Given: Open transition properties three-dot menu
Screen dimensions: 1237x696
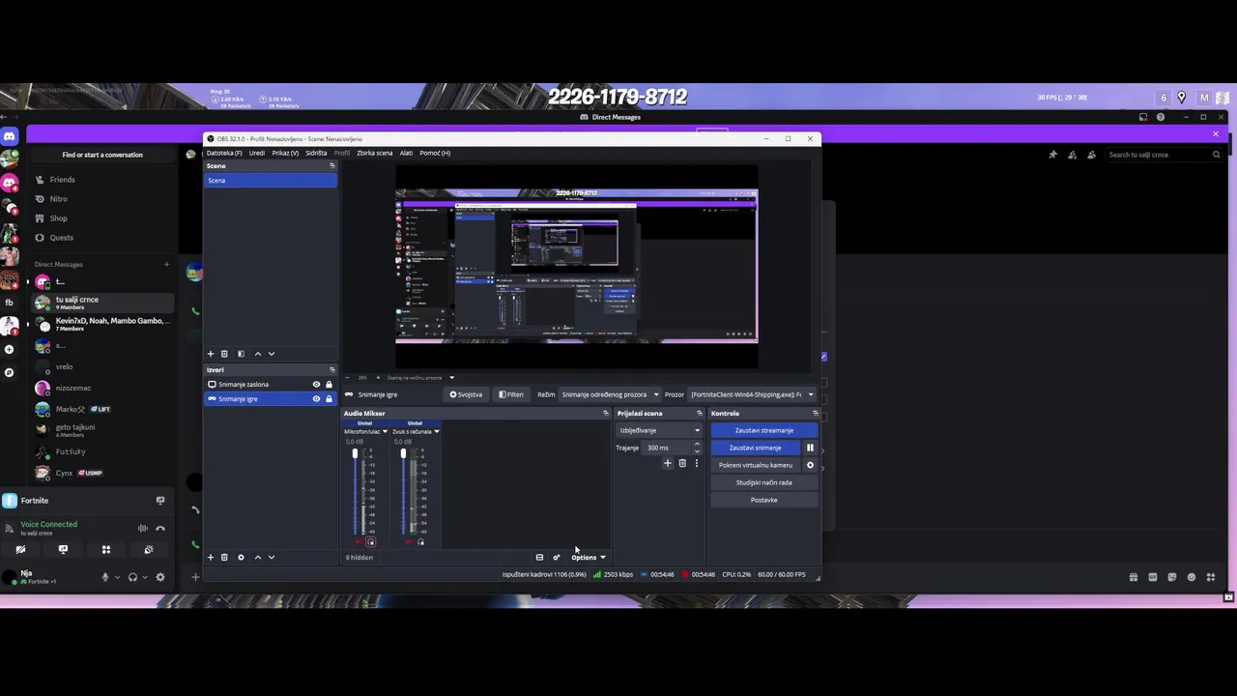Looking at the screenshot, I should tap(696, 463).
